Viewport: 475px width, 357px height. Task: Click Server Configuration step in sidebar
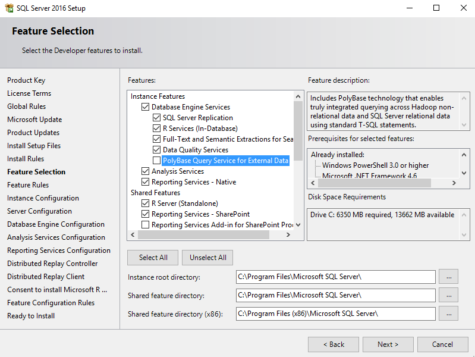pos(39,211)
